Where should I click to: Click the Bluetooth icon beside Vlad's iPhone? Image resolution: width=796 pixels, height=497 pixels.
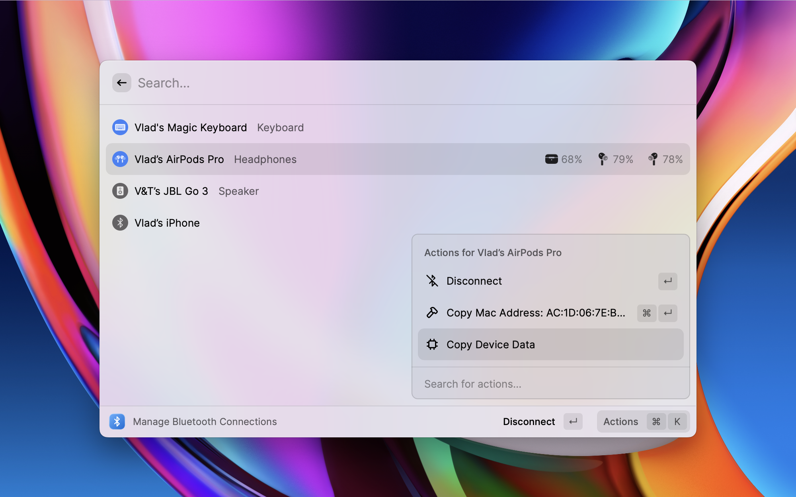pyautogui.click(x=120, y=223)
